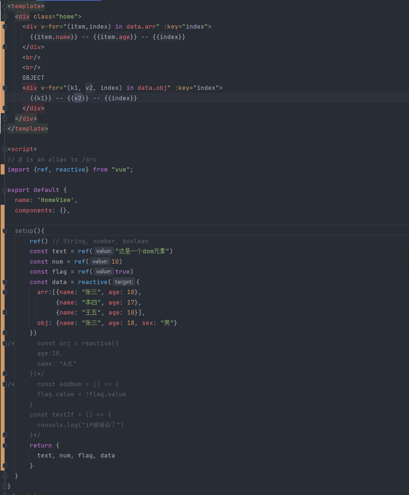The width and height of the screenshot is (409, 495).
Task: Fold the v-for data.obj div block
Action: (5, 88)
